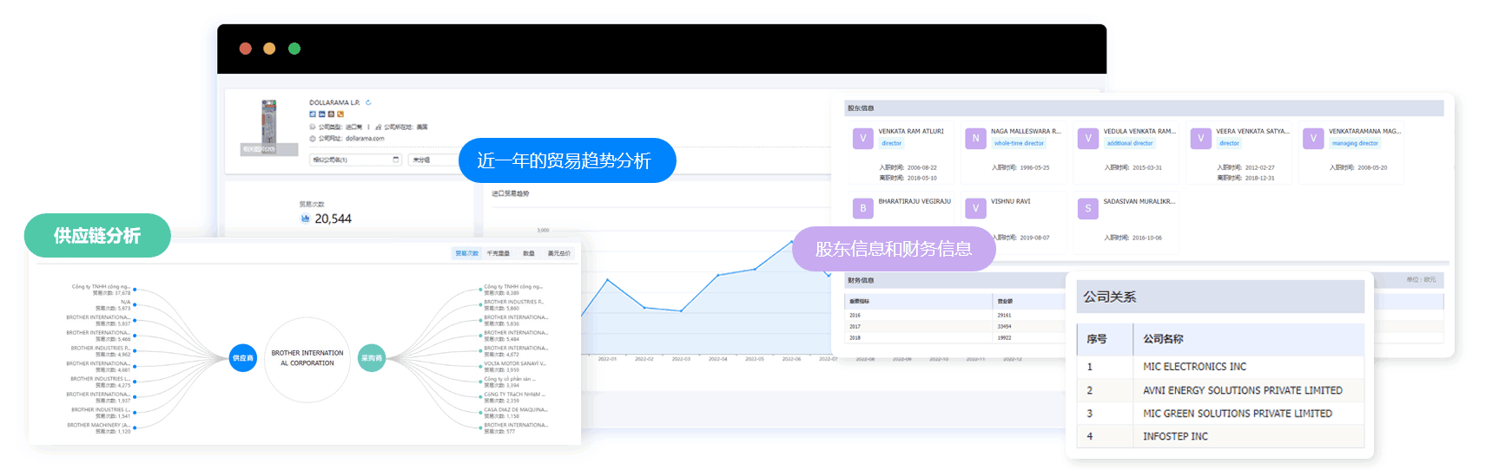1486x470 pixels.
Task: Switch to the 千克重量 tab
Action: click(498, 253)
